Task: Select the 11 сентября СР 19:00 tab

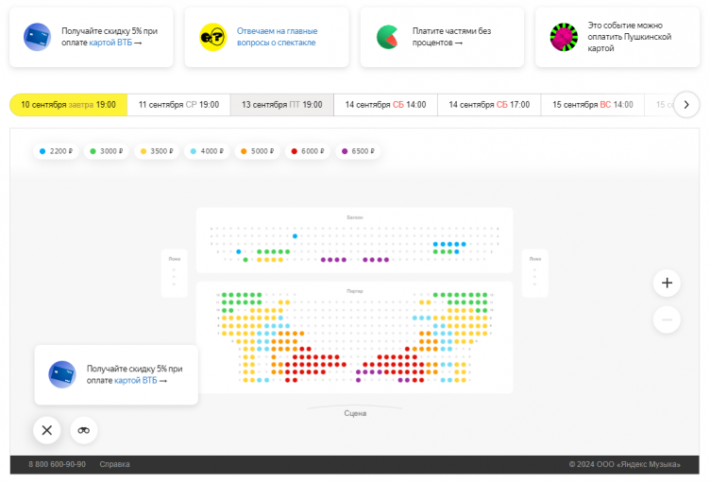Action: (x=178, y=105)
